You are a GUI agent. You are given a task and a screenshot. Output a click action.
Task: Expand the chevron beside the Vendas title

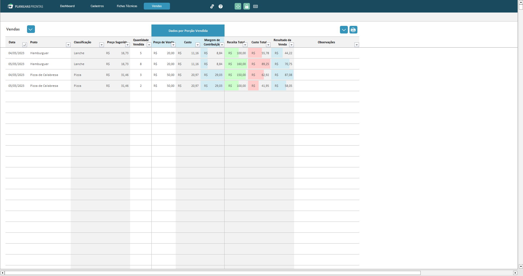click(x=31, y=29)
